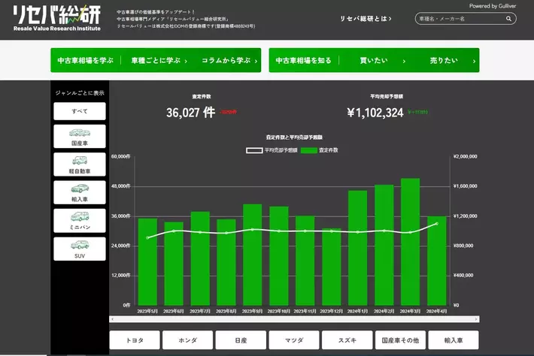Select 買いたい menu item
The image size is (534, 356).
click(374, 61)
